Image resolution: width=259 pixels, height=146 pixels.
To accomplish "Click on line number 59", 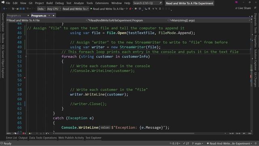I will [x=19, y=94].
